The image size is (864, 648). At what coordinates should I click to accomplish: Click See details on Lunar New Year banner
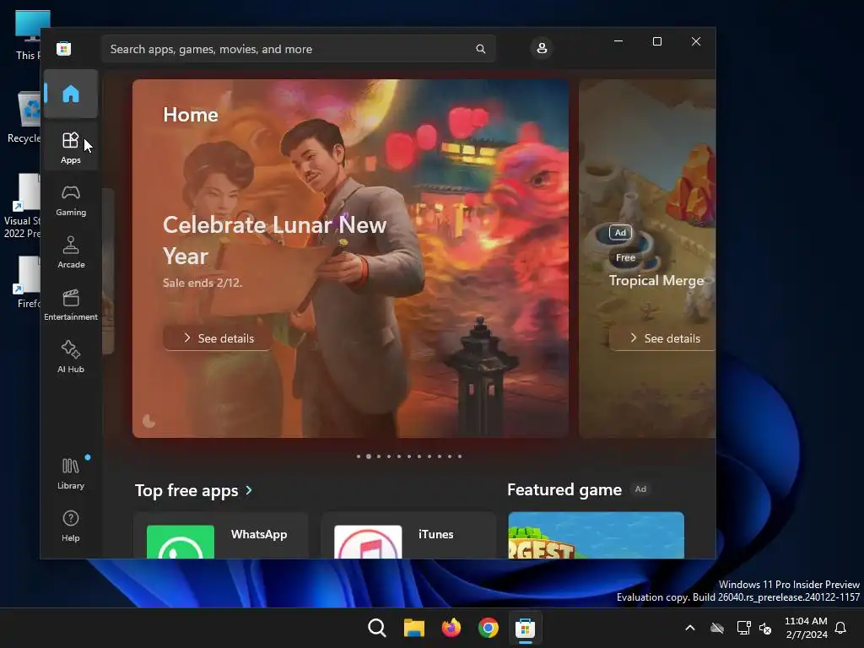point(218,337)
